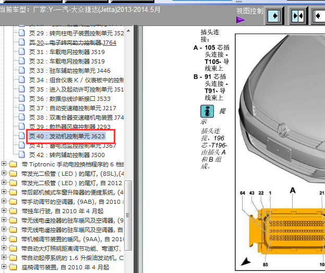Click document icon of 页 36 数据总线诊断接口

[x=22, y=98]
